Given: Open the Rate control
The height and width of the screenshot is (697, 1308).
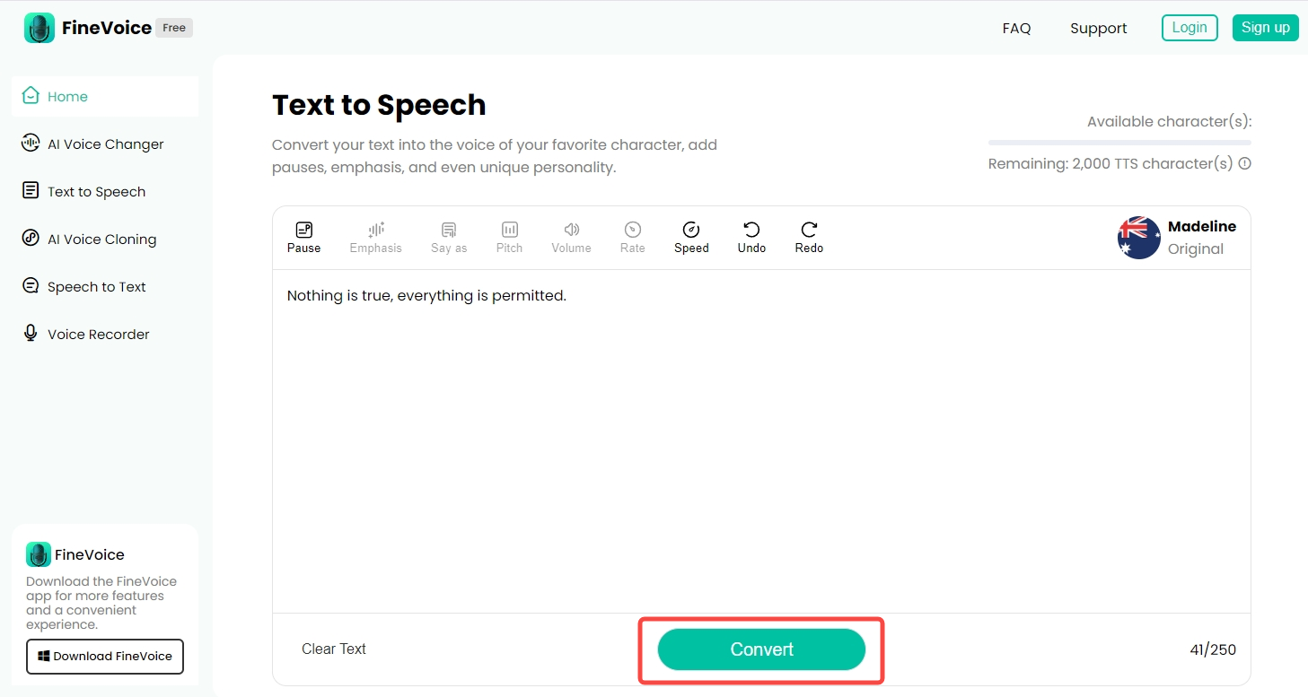Looking at the screenshot, I should pos(632,236).
